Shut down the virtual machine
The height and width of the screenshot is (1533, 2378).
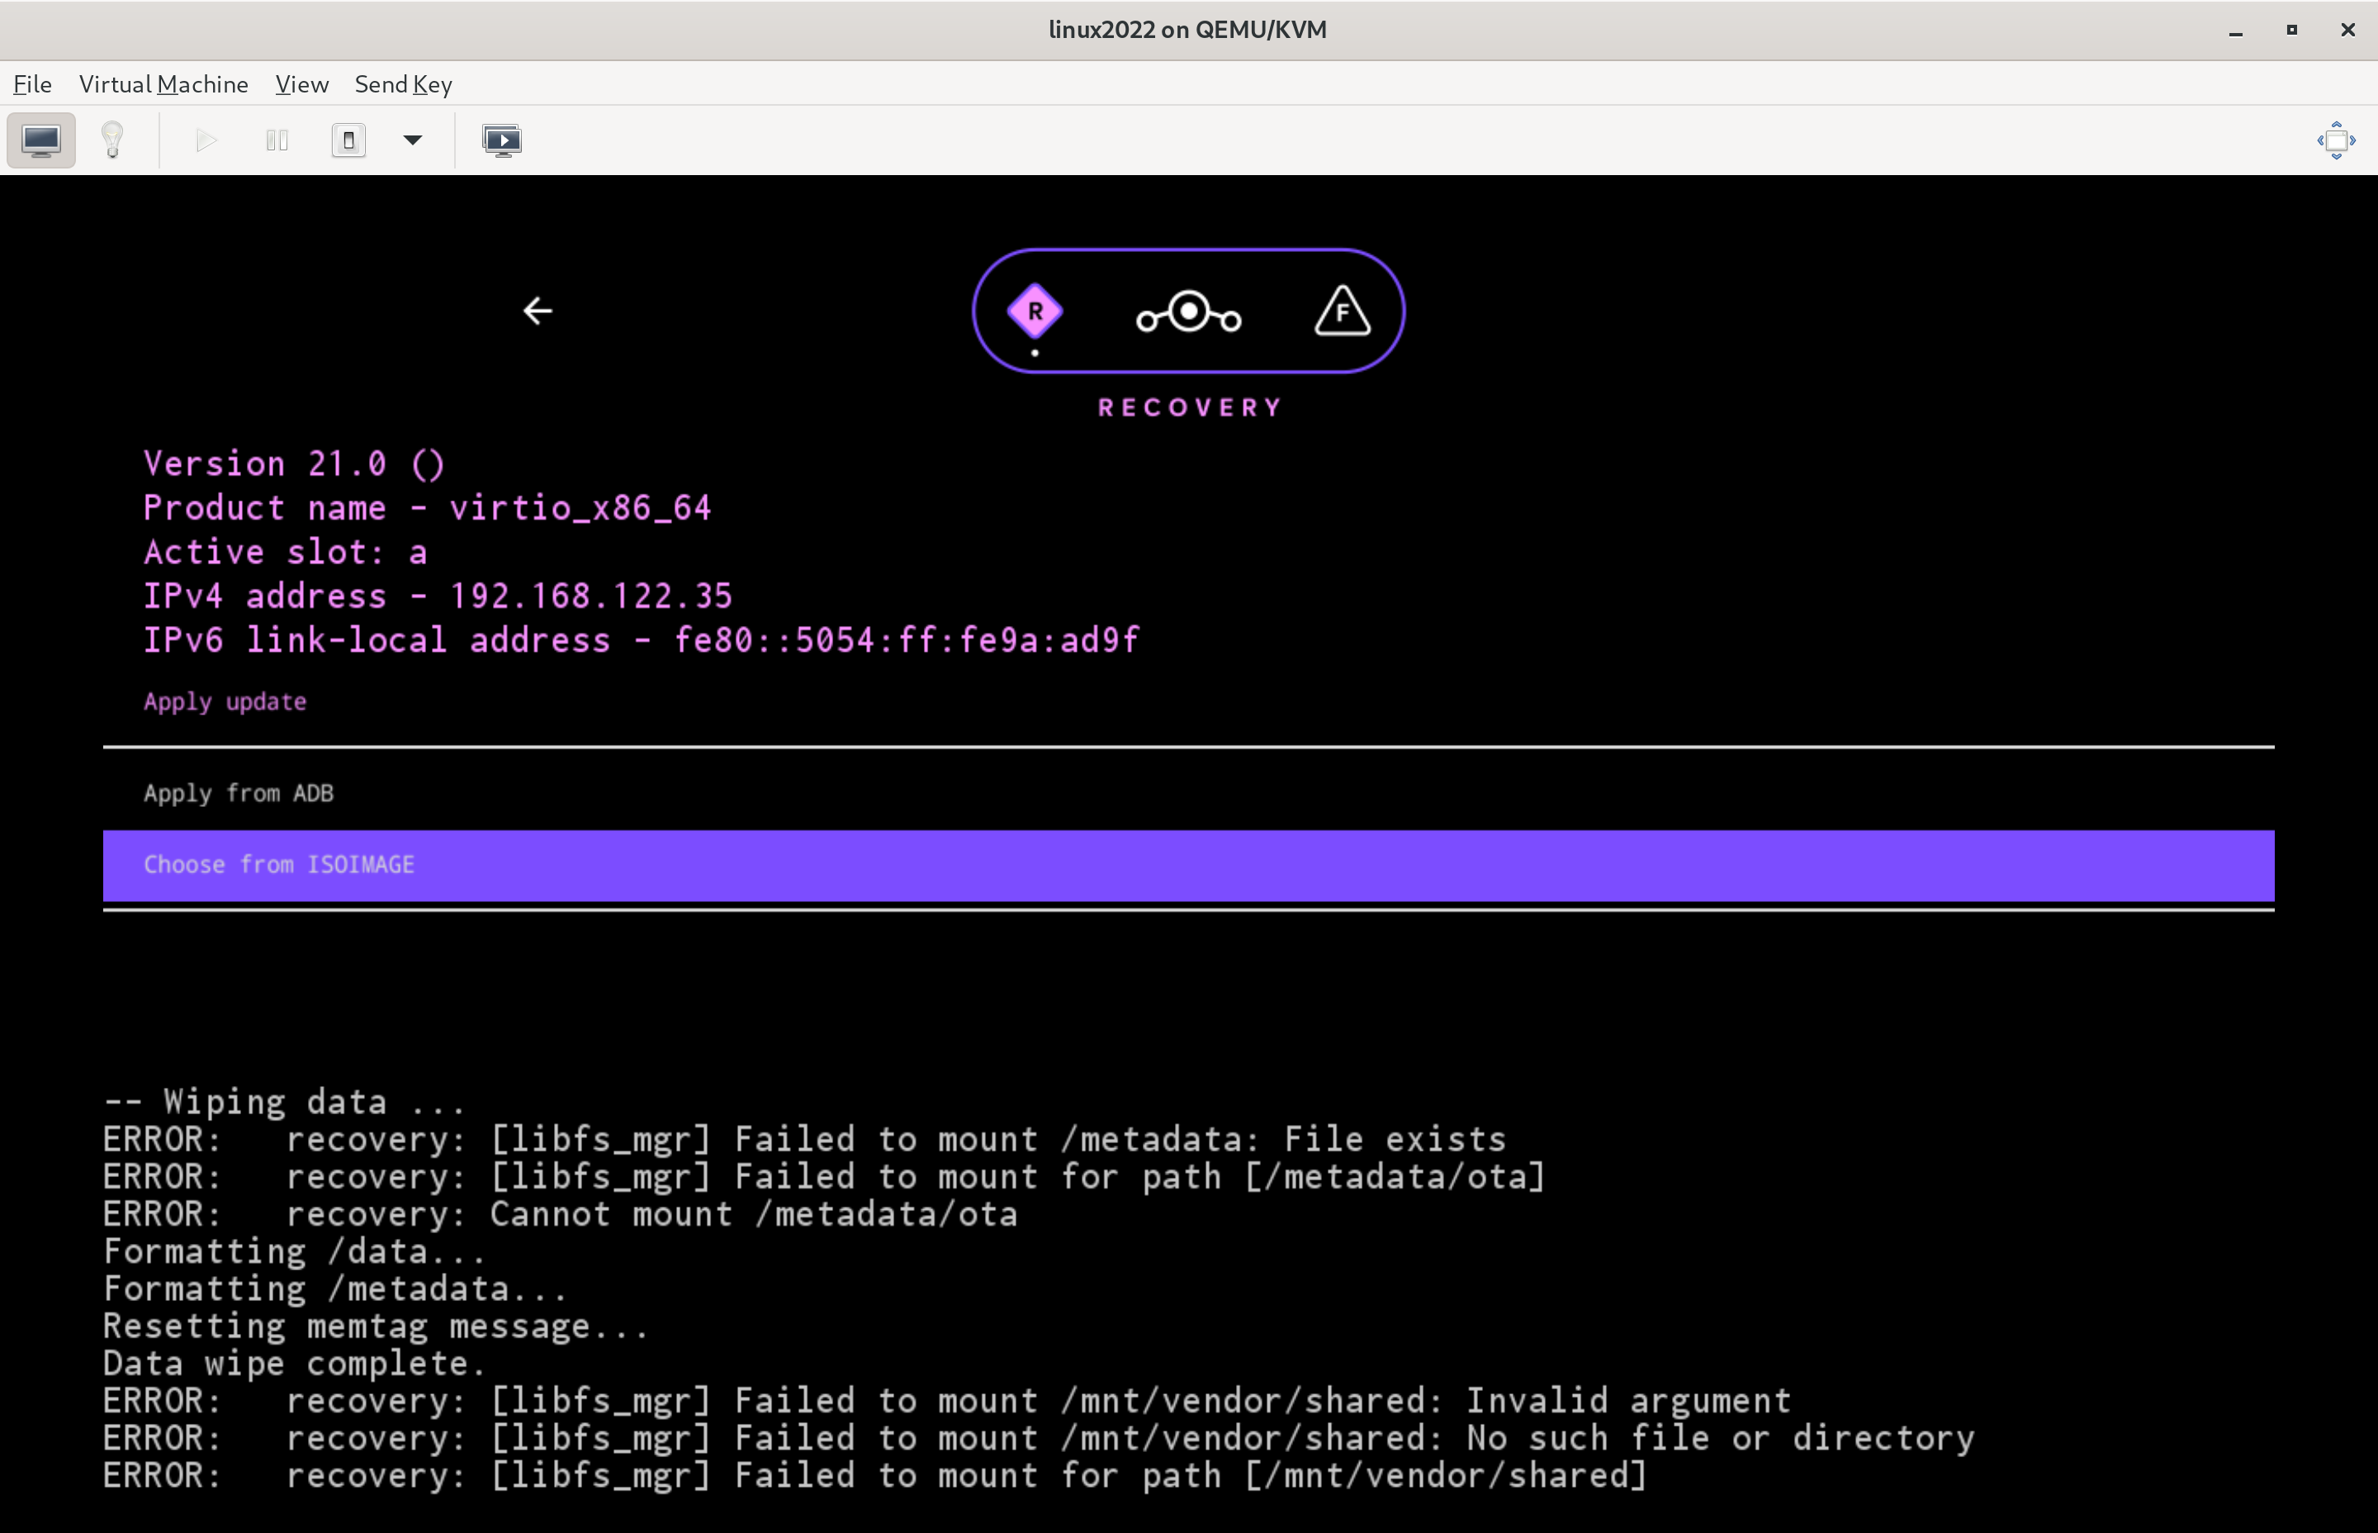pyautogui.click(x=348, y=140)
